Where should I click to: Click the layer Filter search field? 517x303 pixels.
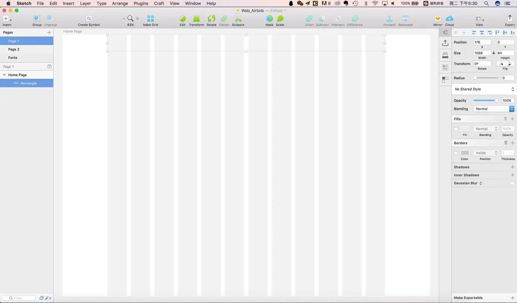(x=18, y=298)
